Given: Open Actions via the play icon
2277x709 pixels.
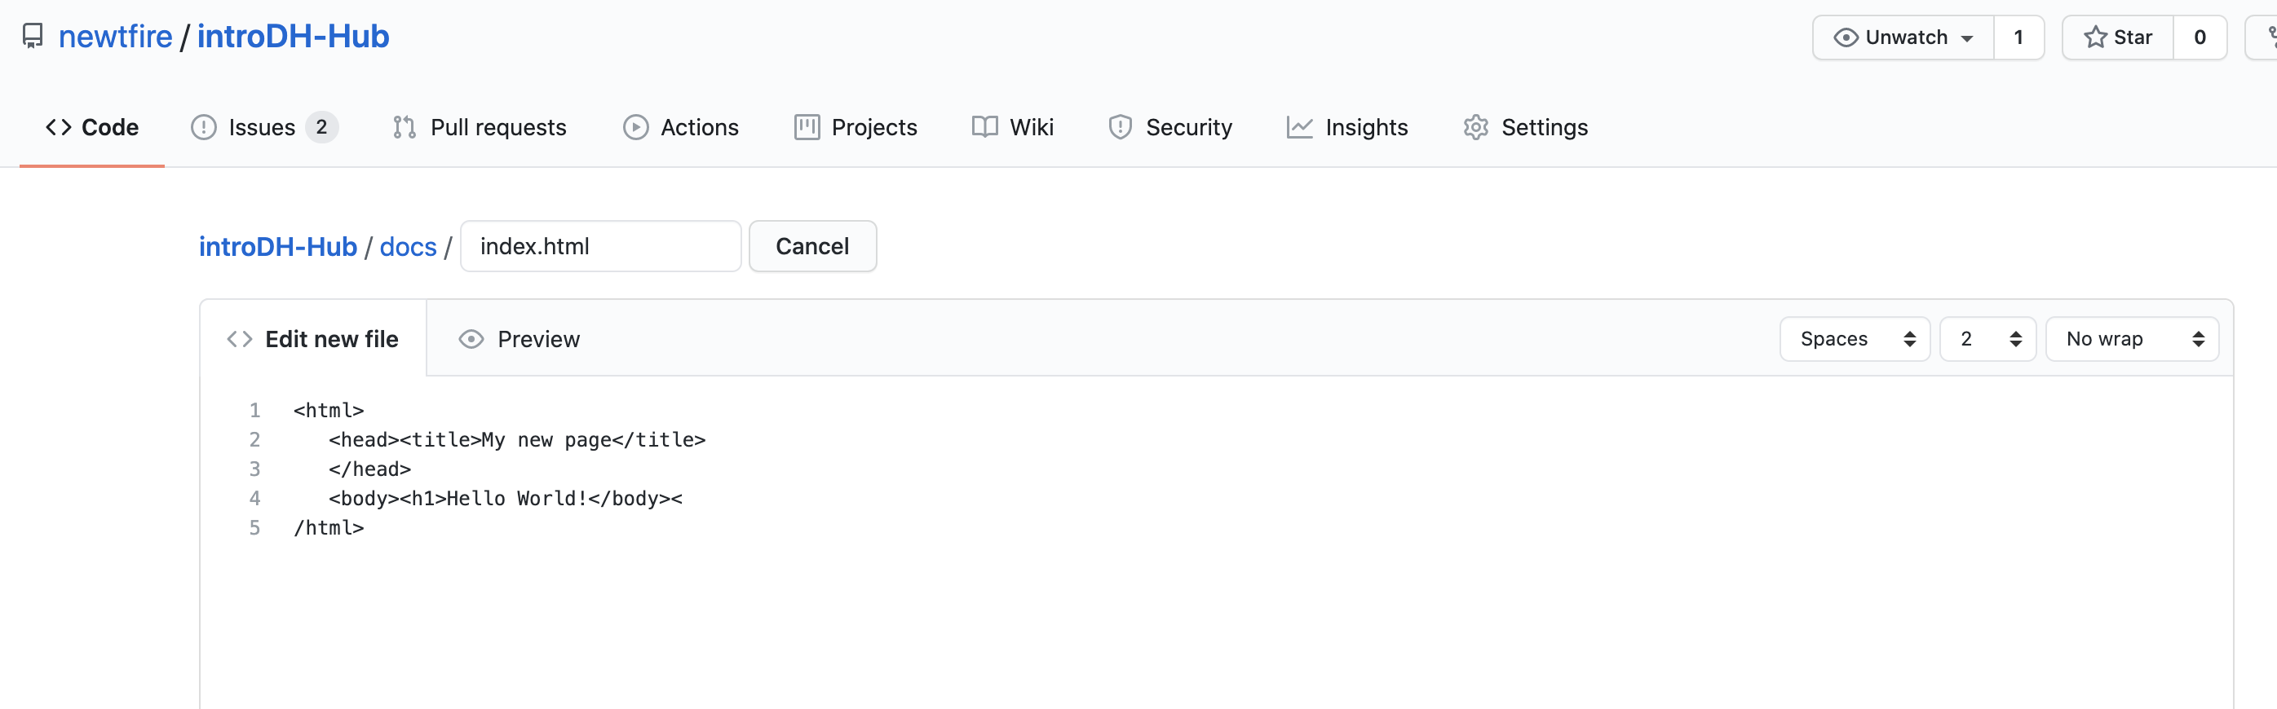Looking at the screenshot, I should pos(635,126).
